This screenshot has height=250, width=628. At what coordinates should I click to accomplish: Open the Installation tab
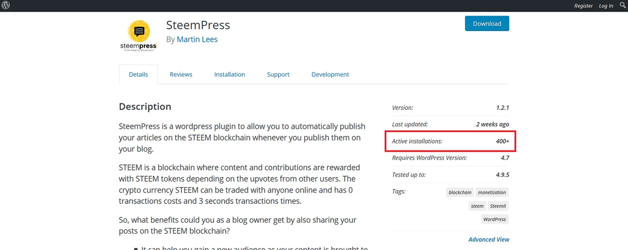(230, 75)
